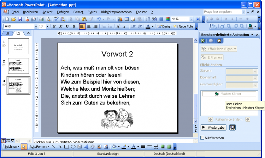Toggle underline formatting
The image size is (265, 158).
(67, 26)
